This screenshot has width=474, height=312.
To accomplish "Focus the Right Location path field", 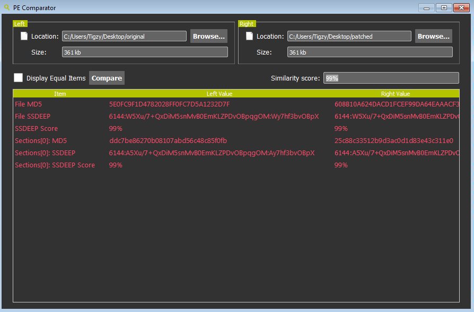I will click(x=349, y=36).
